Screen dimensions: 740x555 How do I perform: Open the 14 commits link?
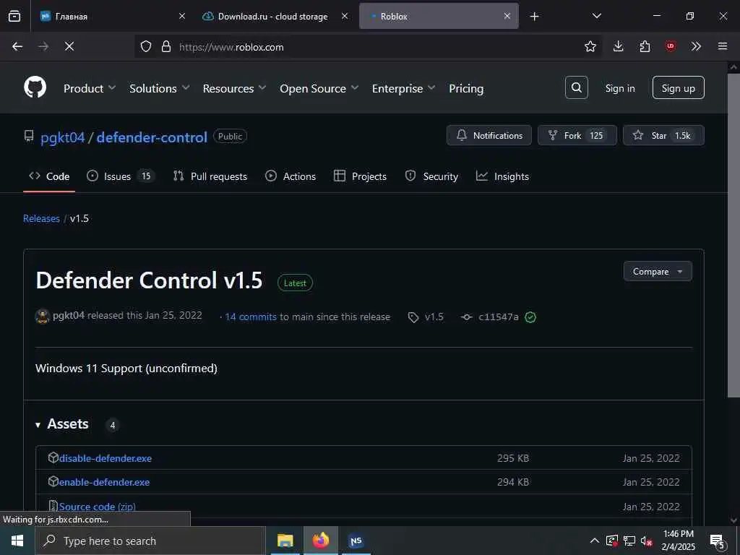pyautogui.click(x=251, y=317)
